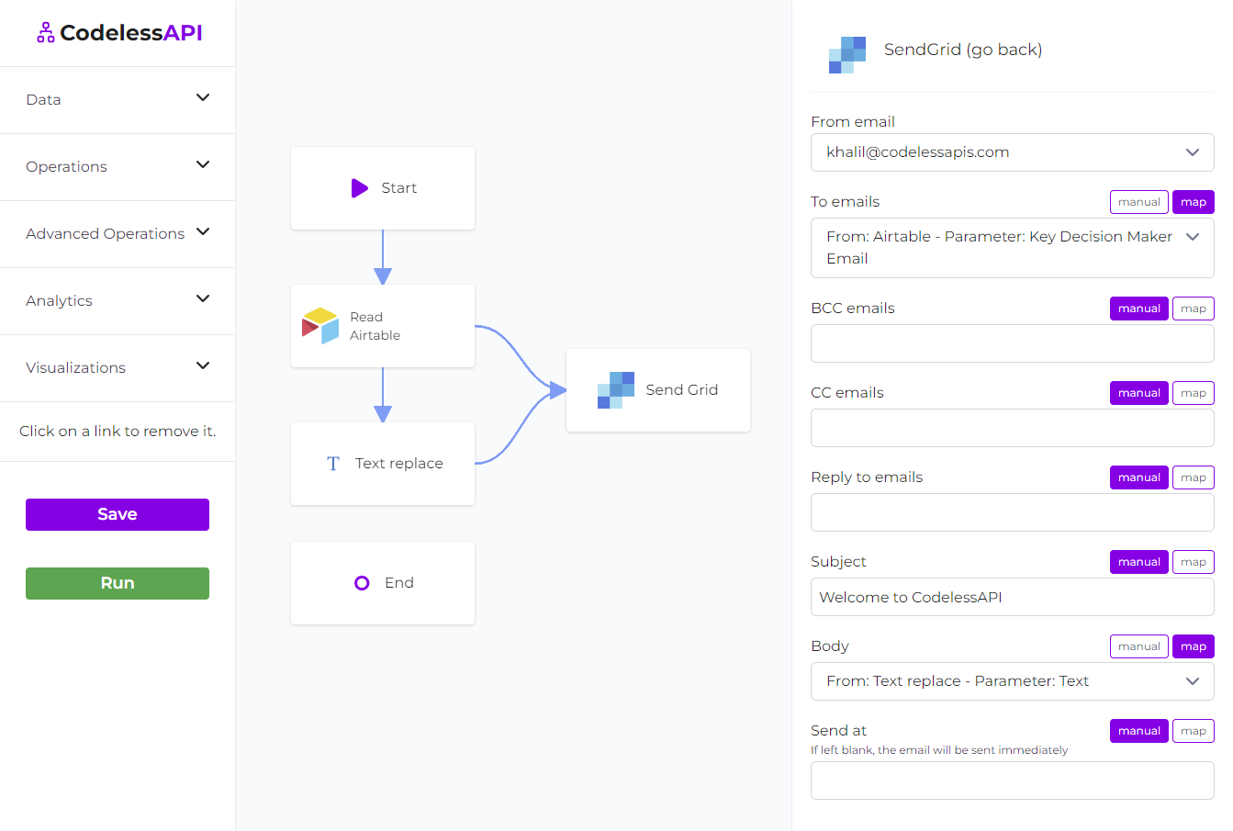Set Body to manual mode
The width and height of the screenshot is (1233, 831).
pos(1139,646)
